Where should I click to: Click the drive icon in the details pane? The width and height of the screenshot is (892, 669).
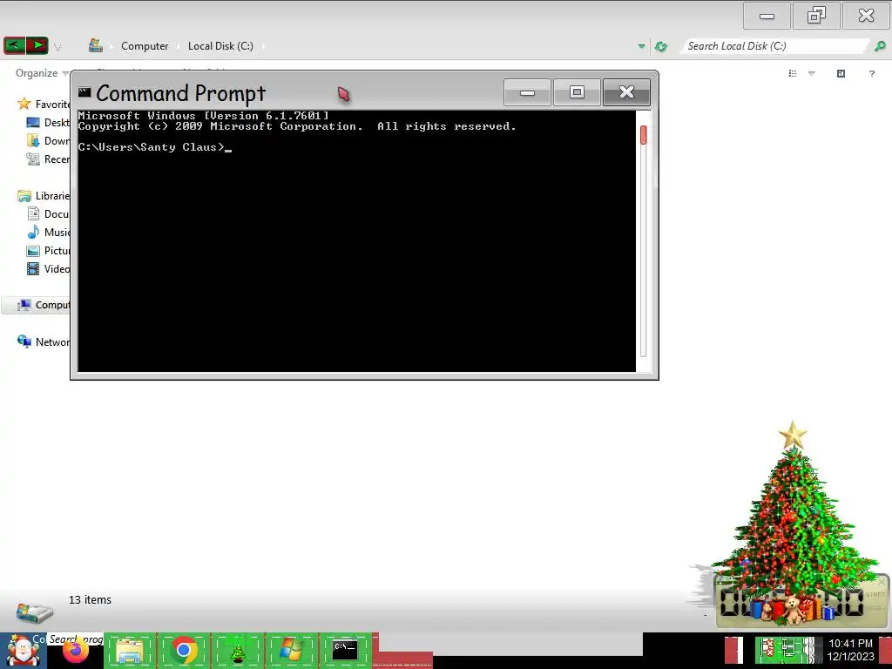pyautogui.click(x=35, y=611)
